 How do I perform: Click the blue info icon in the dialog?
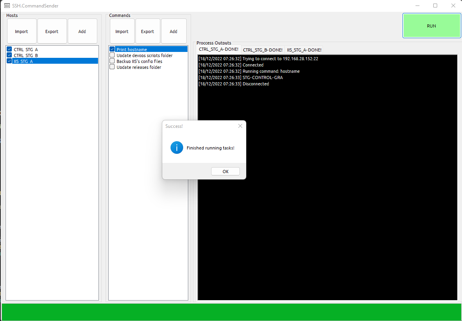(177, 148)
